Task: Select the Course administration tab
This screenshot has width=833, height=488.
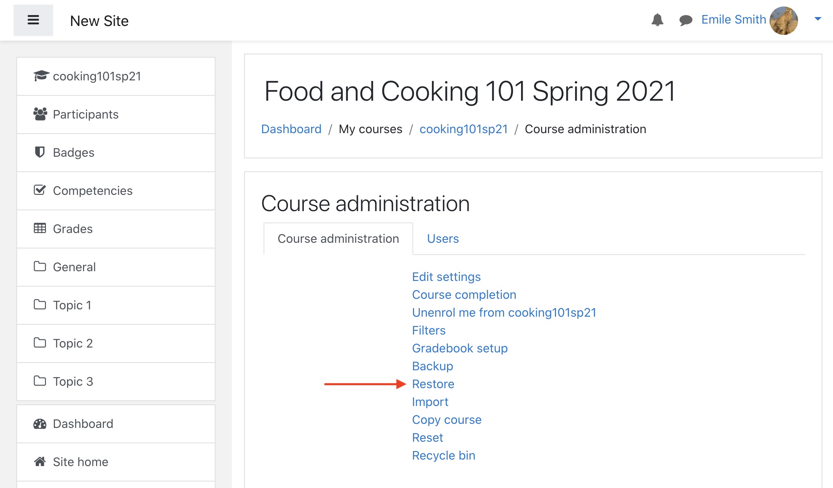Action: point(338,239)
